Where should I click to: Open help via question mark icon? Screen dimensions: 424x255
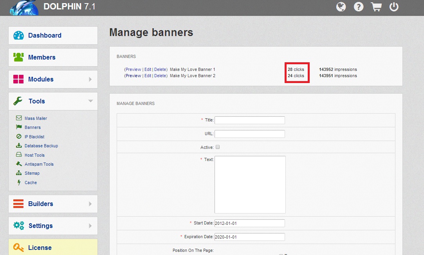click(359, 7)
